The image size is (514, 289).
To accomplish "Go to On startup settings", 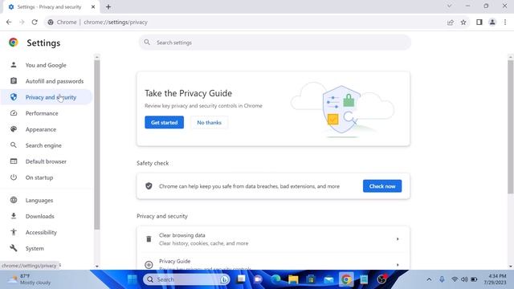I will pyautogui.click(x=46, y=177).
